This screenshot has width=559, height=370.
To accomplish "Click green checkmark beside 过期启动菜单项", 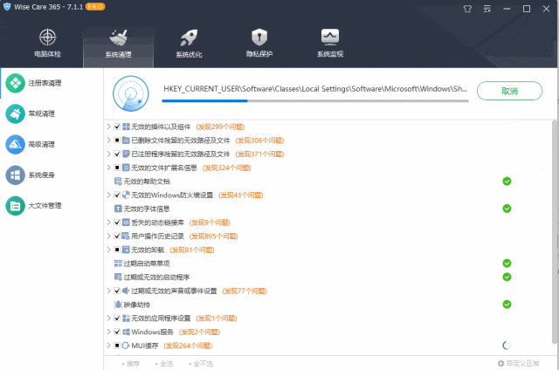I will click(x=507, y=264).
